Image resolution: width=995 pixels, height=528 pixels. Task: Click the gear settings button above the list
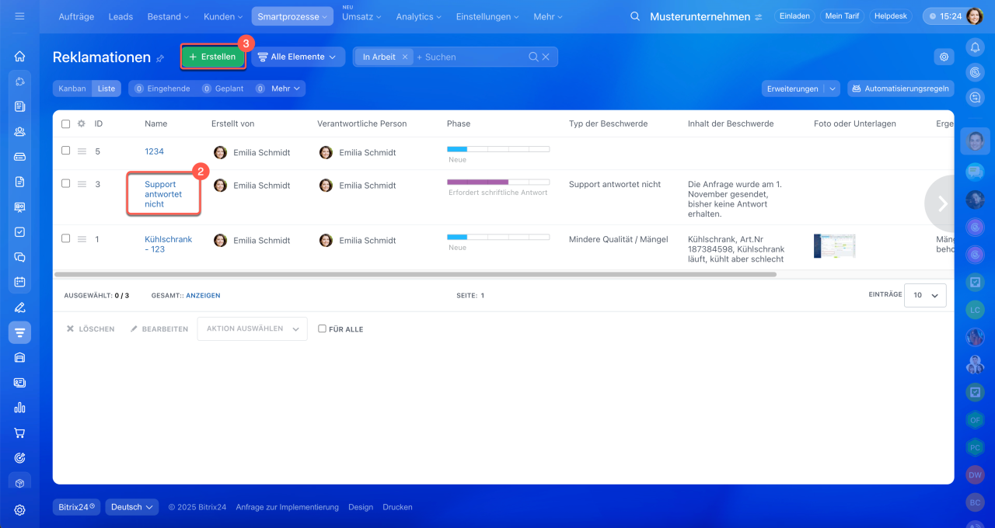pos(944,57)
